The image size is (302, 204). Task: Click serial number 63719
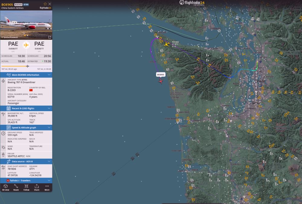(x=11, y=97)
